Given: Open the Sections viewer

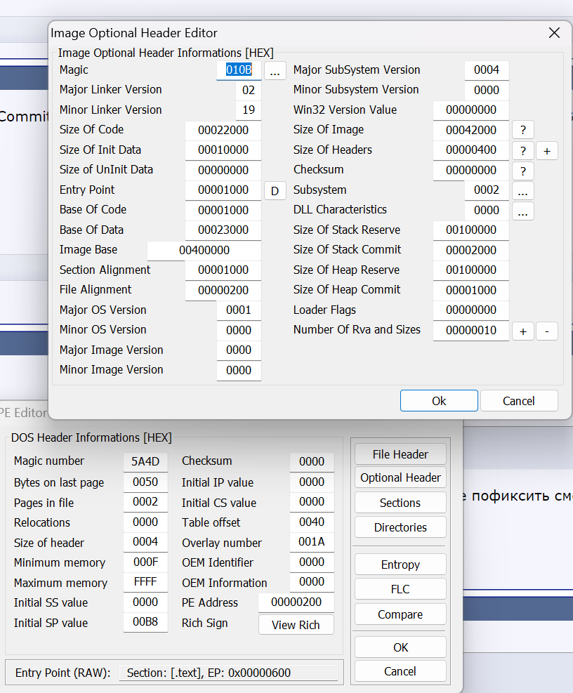Looking at the screenshot, I should (x=400, y=503).
